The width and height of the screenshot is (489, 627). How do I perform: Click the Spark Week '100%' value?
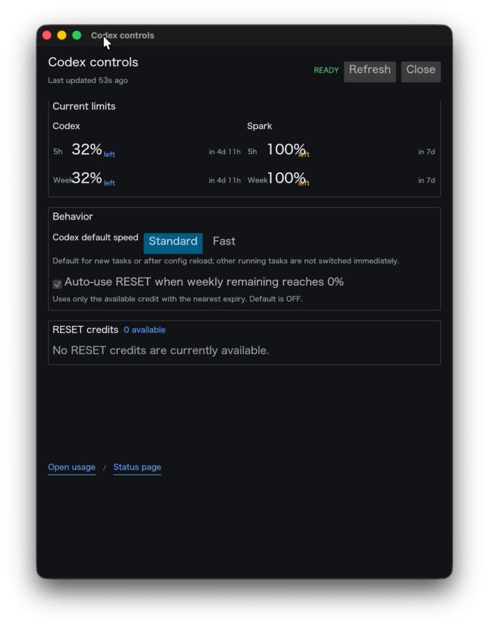pyautogui.click(x=287, y=178)
